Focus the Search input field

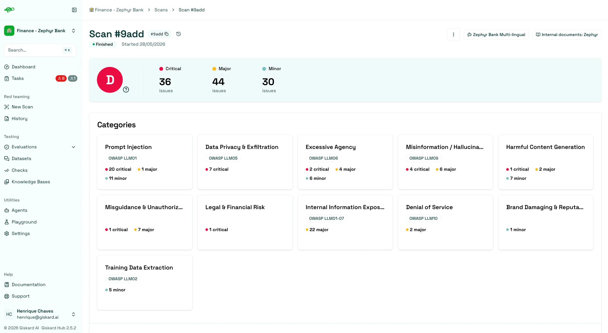(40, 50)
